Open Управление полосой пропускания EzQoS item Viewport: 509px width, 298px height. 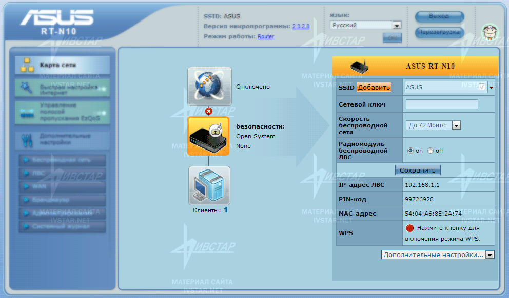[62, 112]
